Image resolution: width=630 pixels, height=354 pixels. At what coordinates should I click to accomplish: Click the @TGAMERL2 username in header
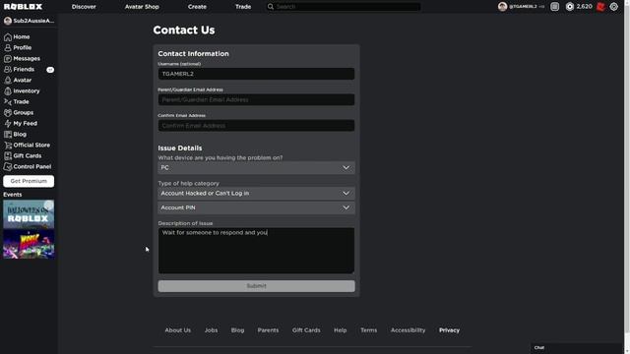coord(523,7)
